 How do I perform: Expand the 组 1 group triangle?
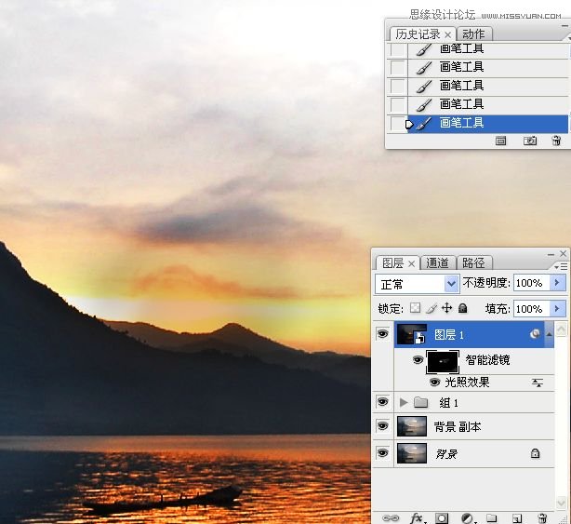coord(404,402)
